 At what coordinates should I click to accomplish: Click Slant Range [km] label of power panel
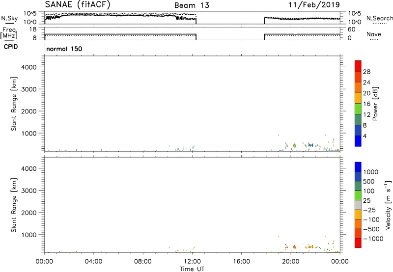point(14,104)
